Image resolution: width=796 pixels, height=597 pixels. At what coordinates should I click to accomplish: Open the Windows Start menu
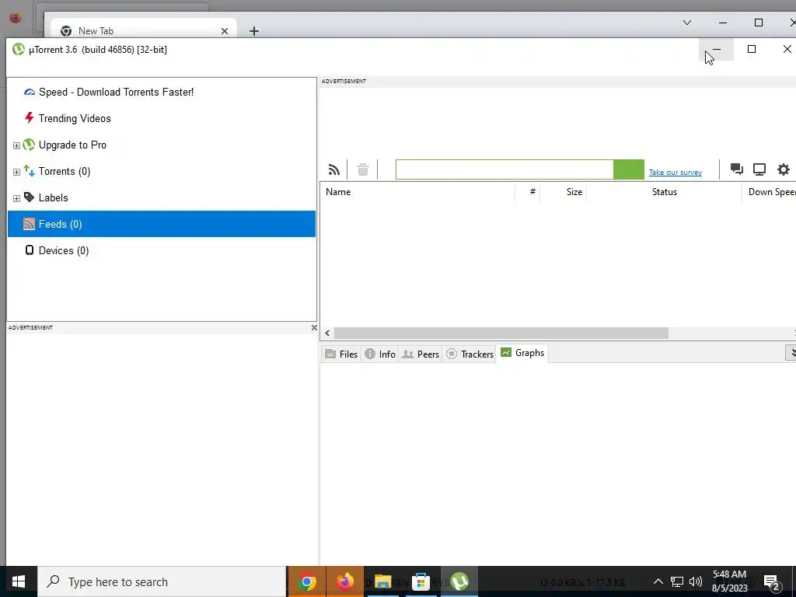tap(19, 581)
